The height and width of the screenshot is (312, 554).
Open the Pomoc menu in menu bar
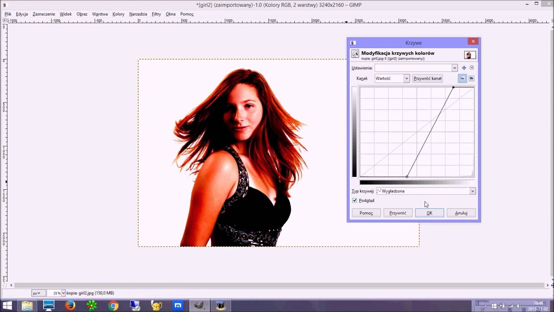pos(187,14)
